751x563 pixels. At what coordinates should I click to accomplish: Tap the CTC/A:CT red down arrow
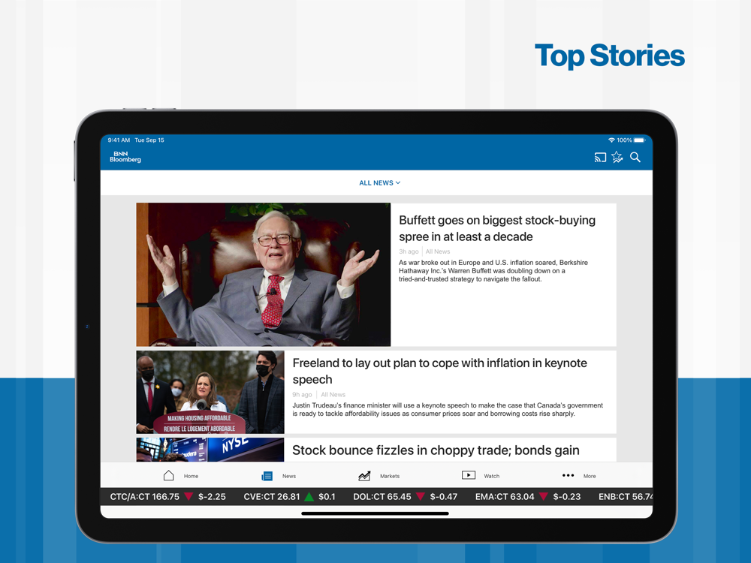coord(189,496)
